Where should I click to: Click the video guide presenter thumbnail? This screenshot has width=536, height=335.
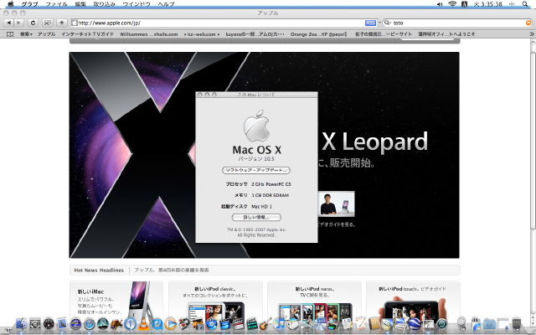(336, 204)
